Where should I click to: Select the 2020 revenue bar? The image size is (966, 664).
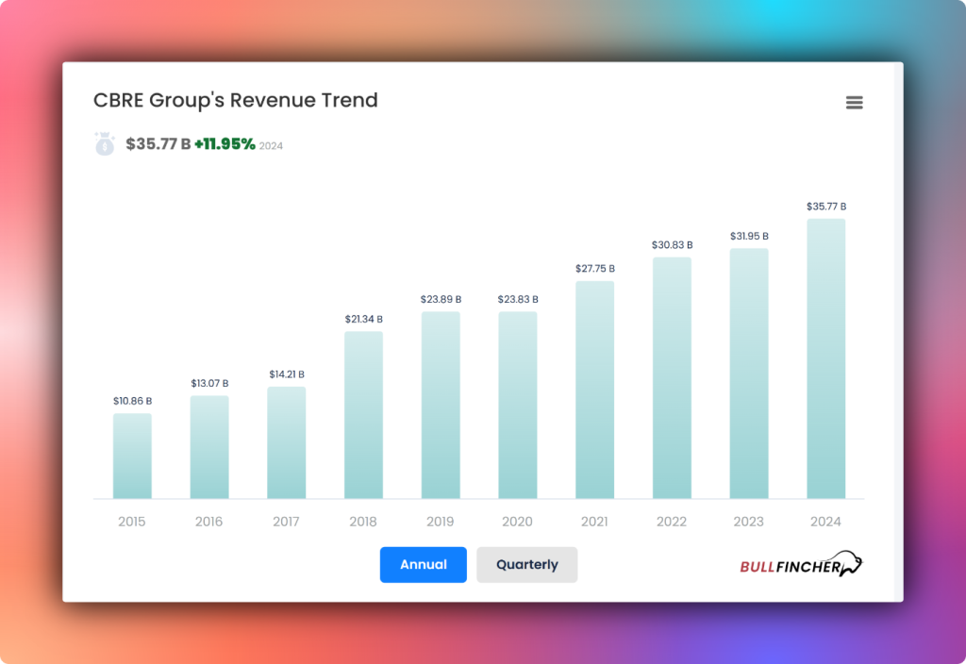coord(518,405)
